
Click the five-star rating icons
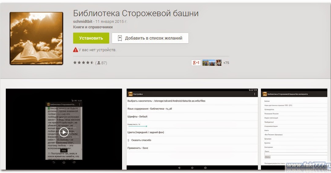pos(84,63)
